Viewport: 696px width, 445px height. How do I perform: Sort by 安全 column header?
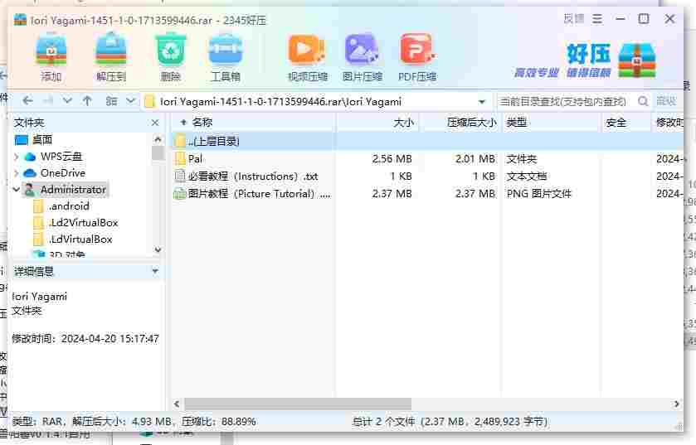coord(627,123)
